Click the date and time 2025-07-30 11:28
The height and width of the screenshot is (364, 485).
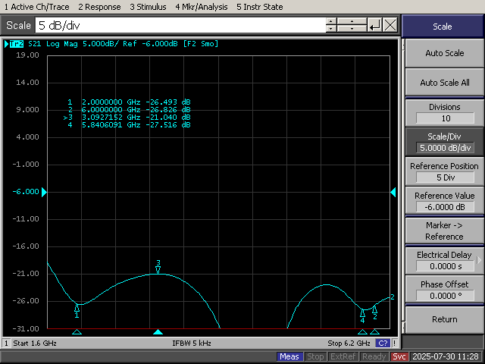click(x=446, y=356)
